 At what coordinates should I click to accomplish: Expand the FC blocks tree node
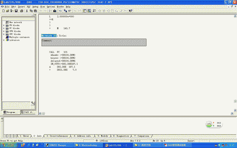click(3, 28)
